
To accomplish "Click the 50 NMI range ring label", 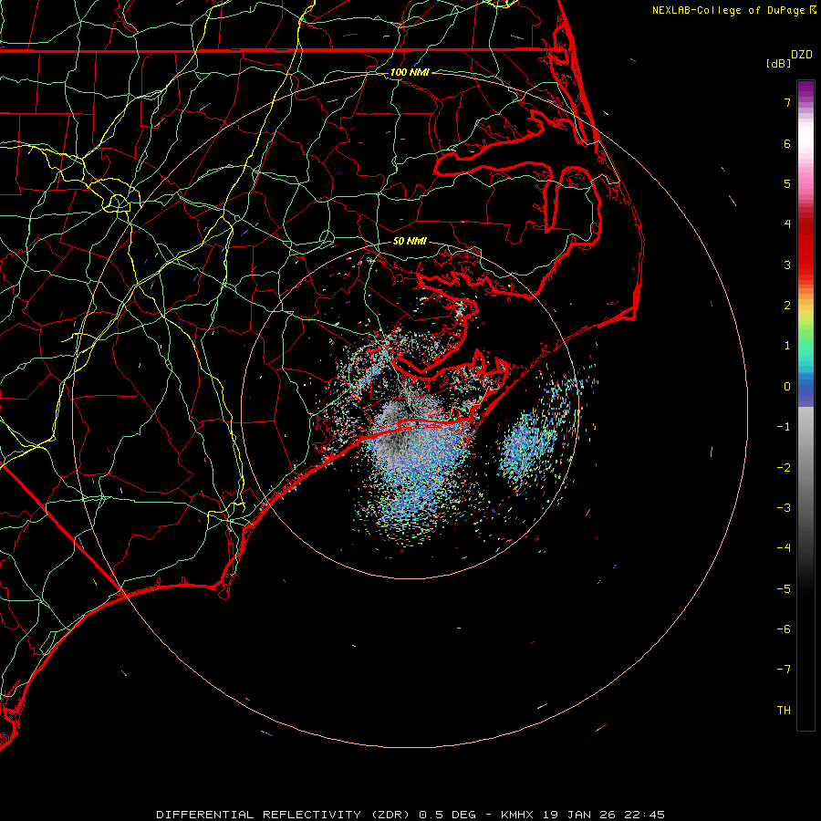I will (x=410, y=241).
